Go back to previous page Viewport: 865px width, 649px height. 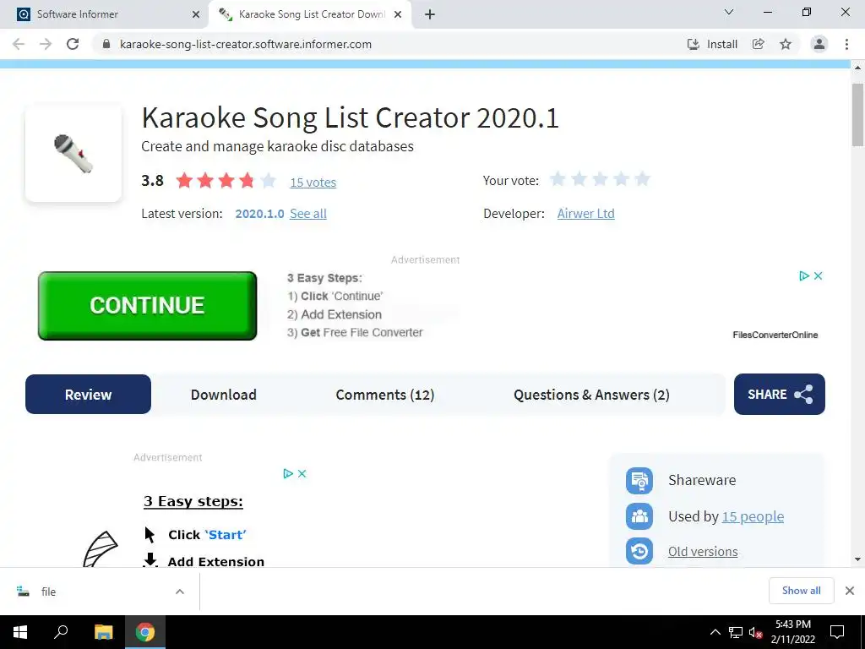click(x=19, y=44)
